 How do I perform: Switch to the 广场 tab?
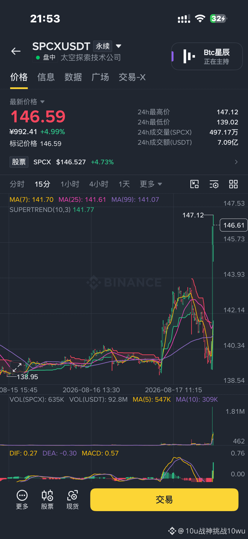[x=100, y=77]
